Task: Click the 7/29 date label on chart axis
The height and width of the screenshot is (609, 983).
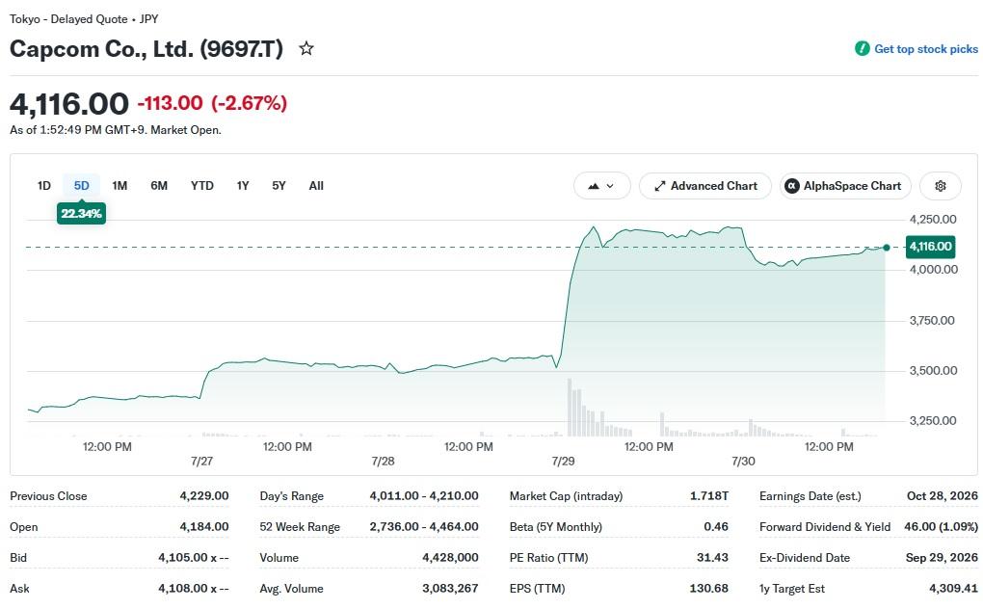Action: coord(563,462)
